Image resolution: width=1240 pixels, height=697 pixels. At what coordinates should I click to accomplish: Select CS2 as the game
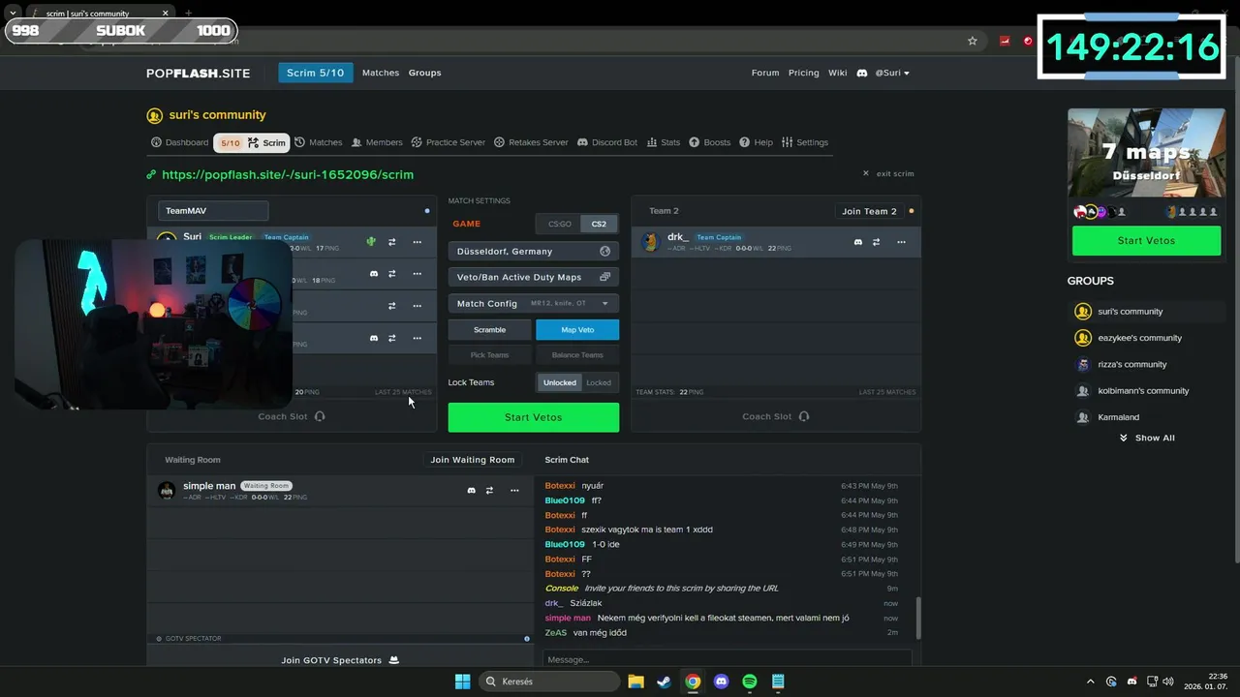(599, 224)
